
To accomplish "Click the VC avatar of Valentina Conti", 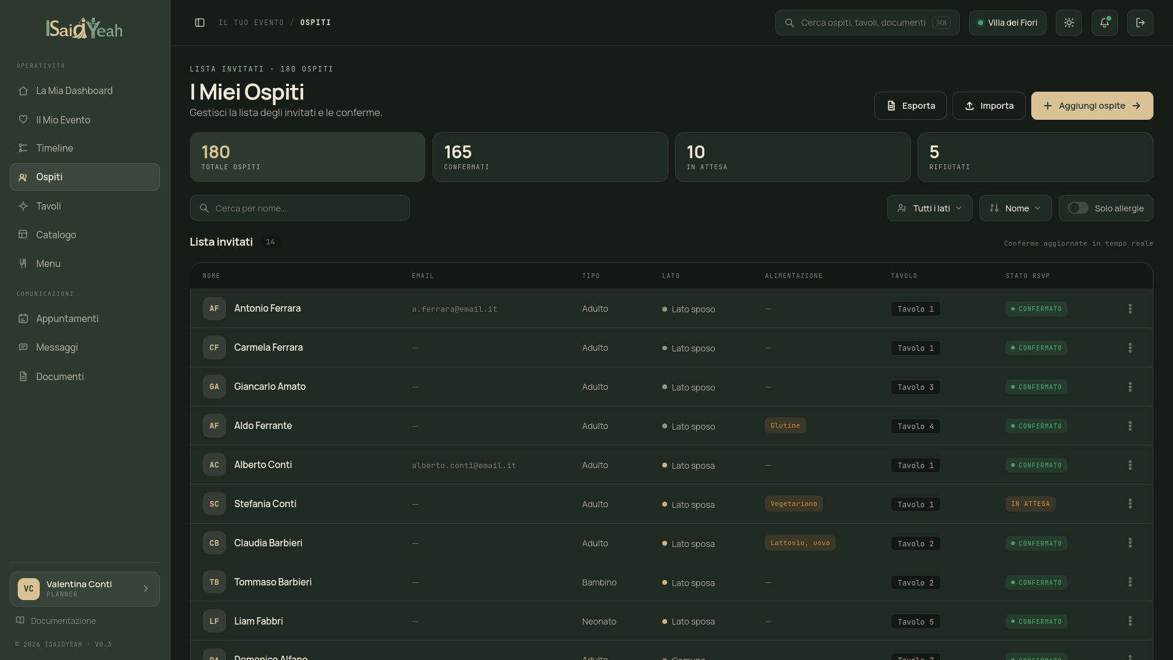I will (x=29, y=589).
